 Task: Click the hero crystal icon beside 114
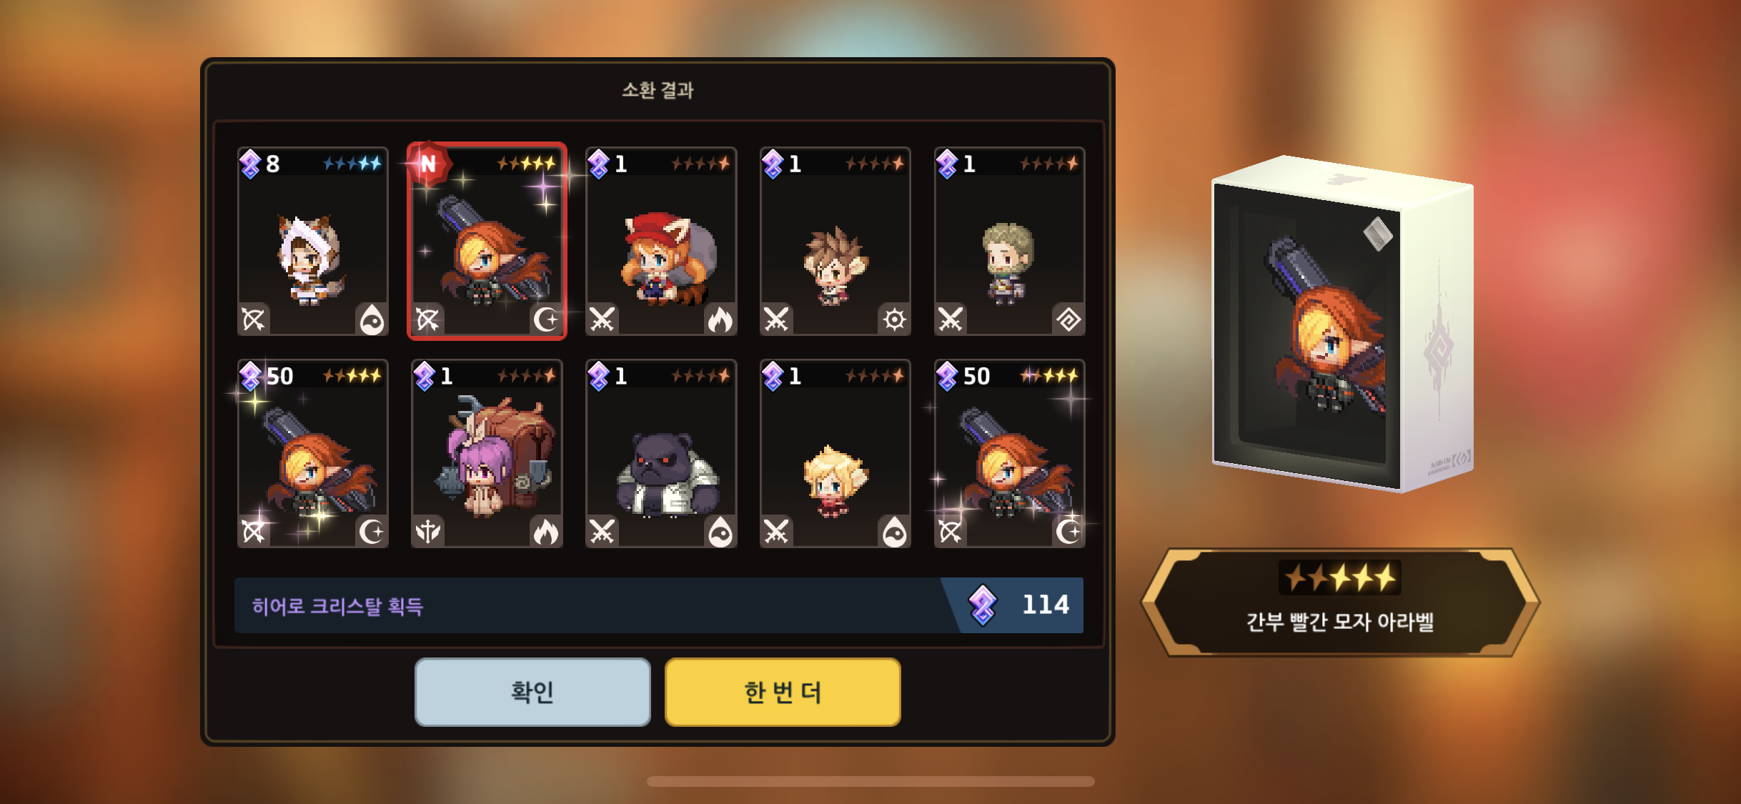tap(983, 605)
